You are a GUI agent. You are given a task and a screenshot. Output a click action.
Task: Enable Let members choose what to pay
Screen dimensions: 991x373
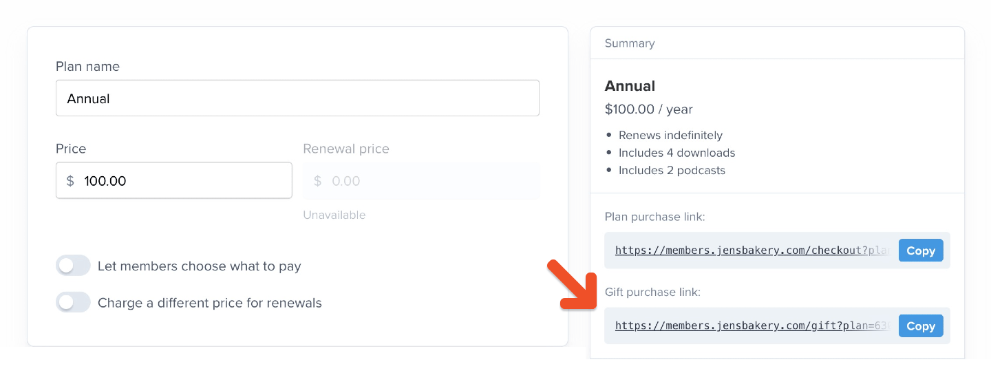pyautogui.click(x=73, y=266)
